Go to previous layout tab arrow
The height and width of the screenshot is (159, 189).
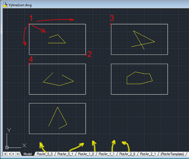9,154
